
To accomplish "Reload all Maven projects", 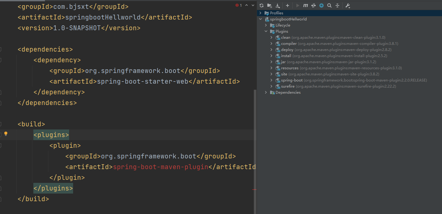I will [262, 5].
